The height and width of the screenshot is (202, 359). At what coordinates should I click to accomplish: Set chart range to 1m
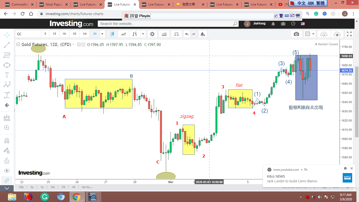point(53,187)
